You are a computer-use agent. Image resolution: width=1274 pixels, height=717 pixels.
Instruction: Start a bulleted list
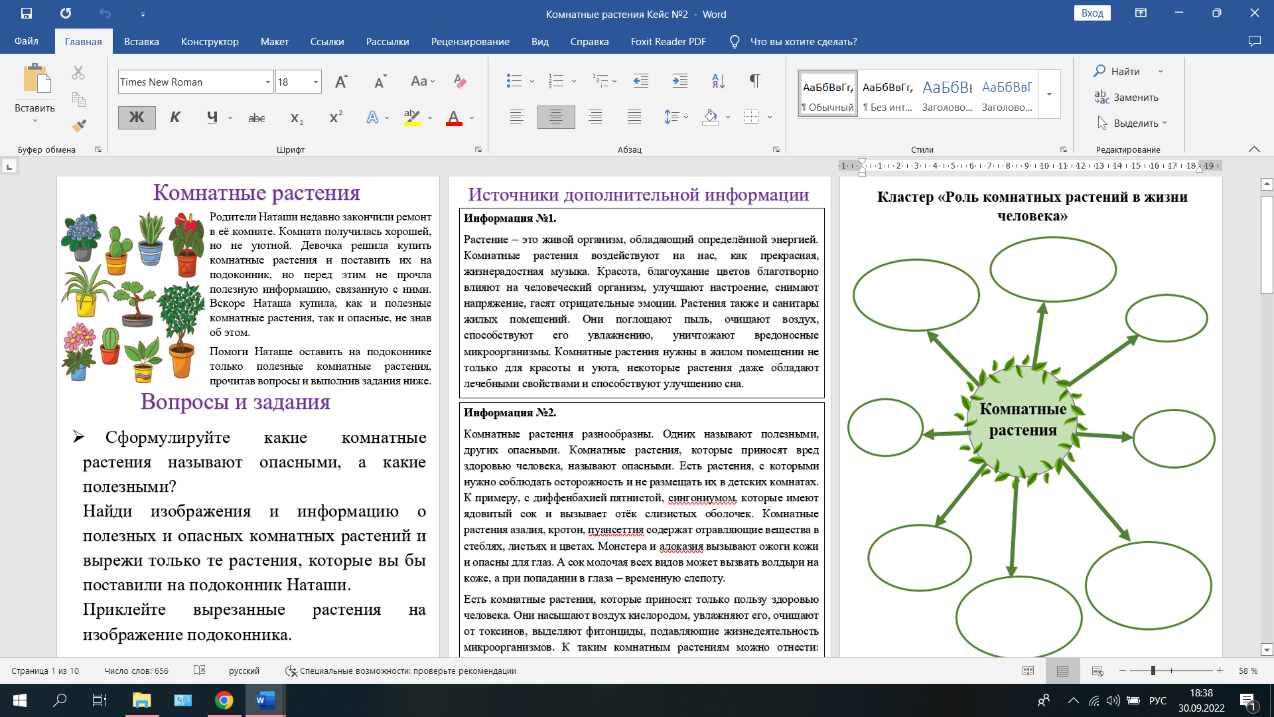tap(514, 81)
